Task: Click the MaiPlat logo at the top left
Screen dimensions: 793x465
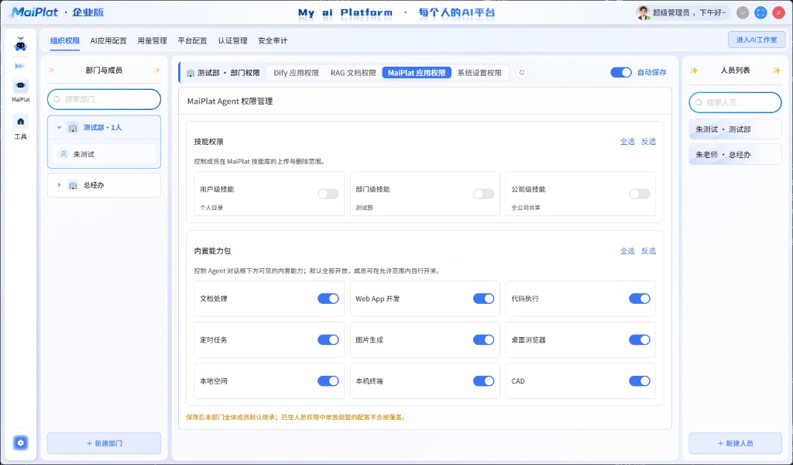Action: tap(34, 12)
